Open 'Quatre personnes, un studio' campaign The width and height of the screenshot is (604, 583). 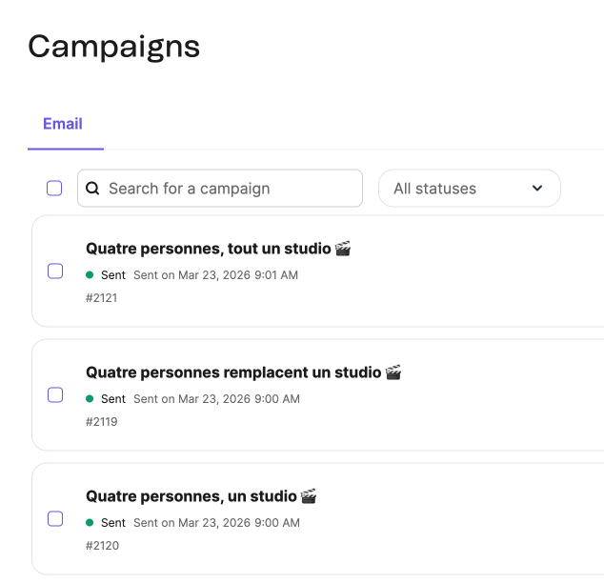point(191,496)
